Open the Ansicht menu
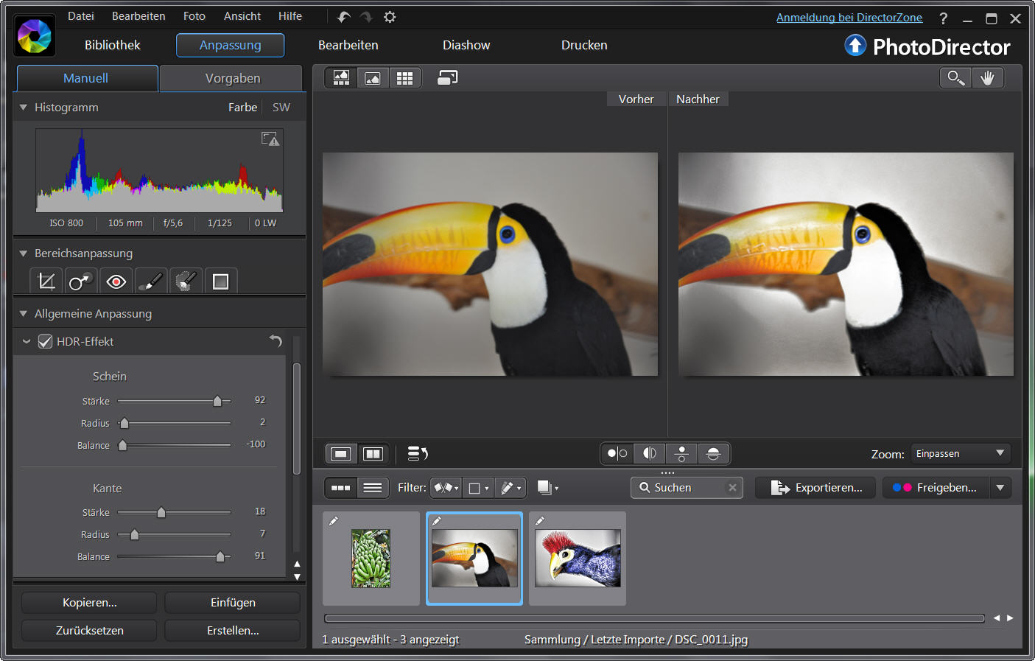This screenshot has height=661, width=1035. click(x=242, y=16)
